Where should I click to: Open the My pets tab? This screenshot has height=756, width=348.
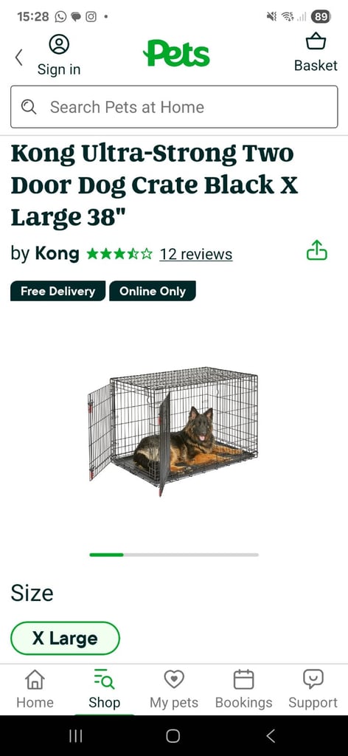pos(174,690)
